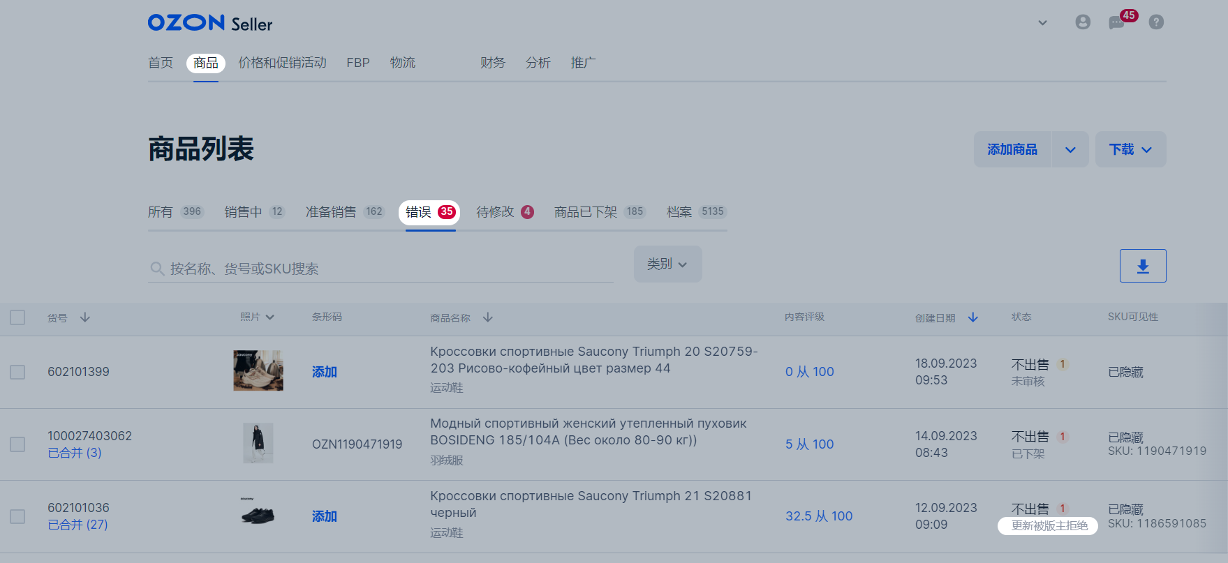Image resolution: width=1228 pixels, height=563 pixels.
Task: Open the 财务 menu
Action: point(493,63)
